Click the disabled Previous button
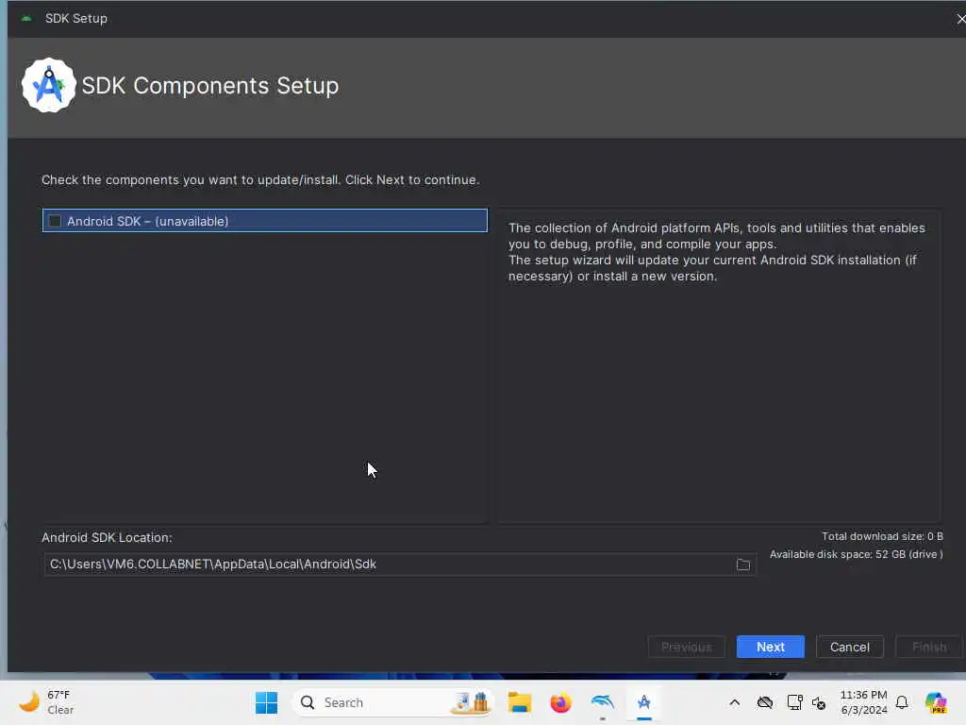 (687, 647)
